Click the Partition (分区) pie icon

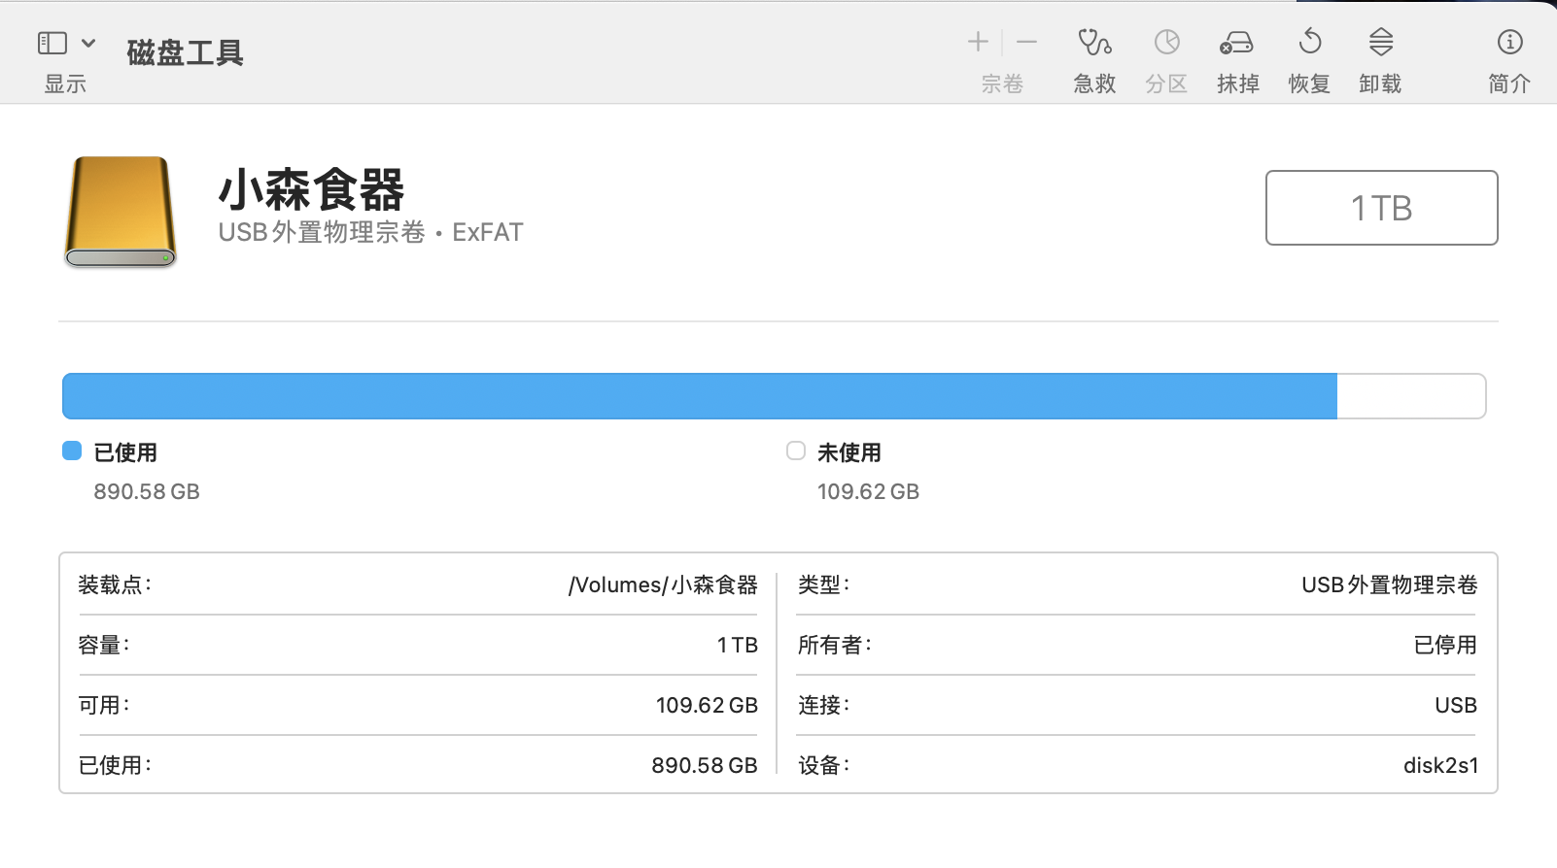1166,43
